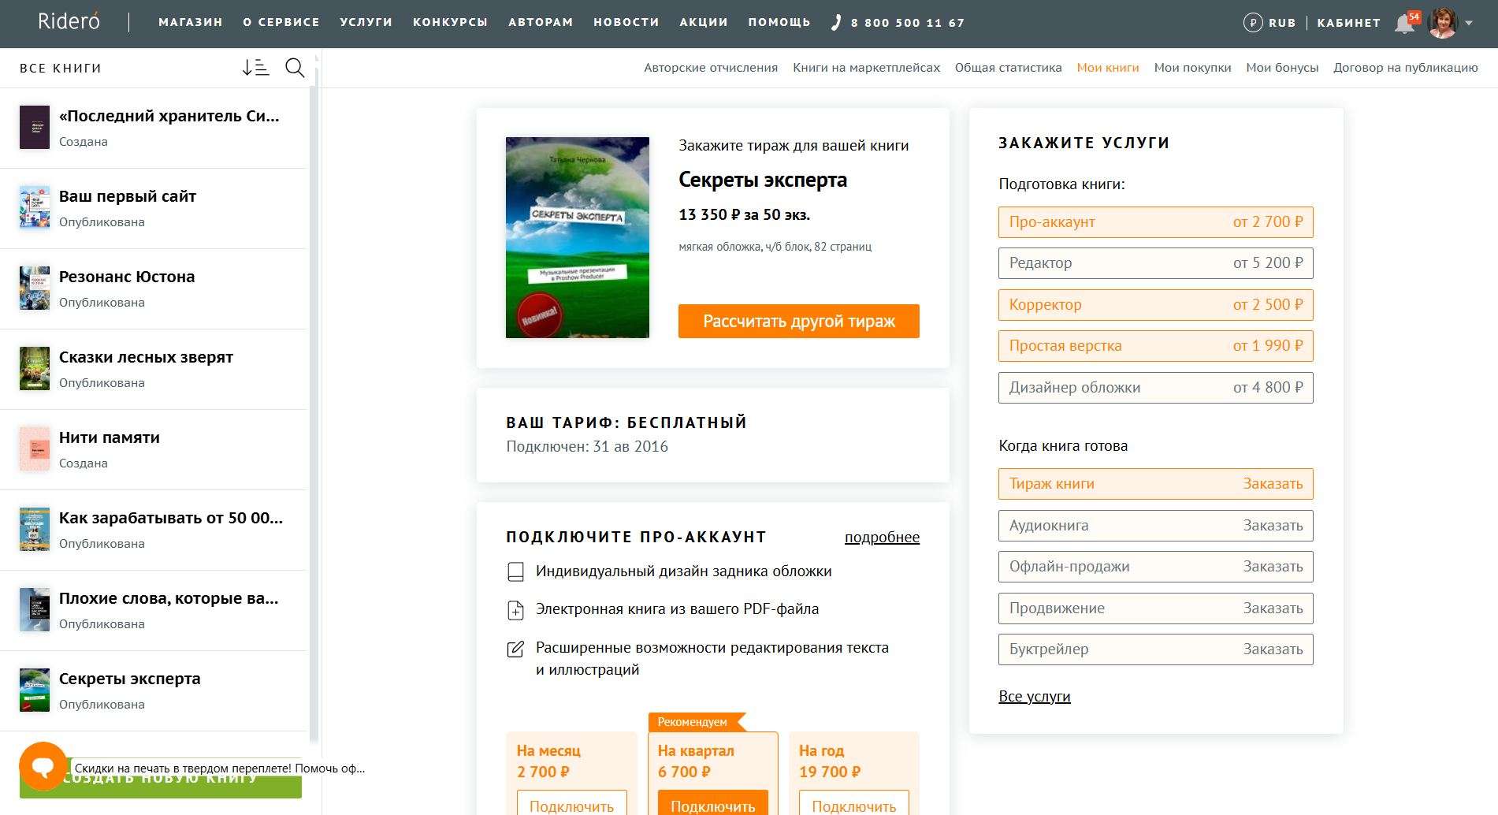Screen dimensions: 1498x815
Task: Click the search books magnifier icon
Action: (x=295, y=68)
